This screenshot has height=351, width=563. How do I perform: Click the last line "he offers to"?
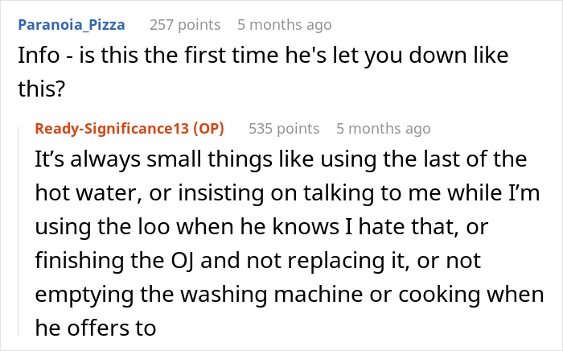click(95, 328)
